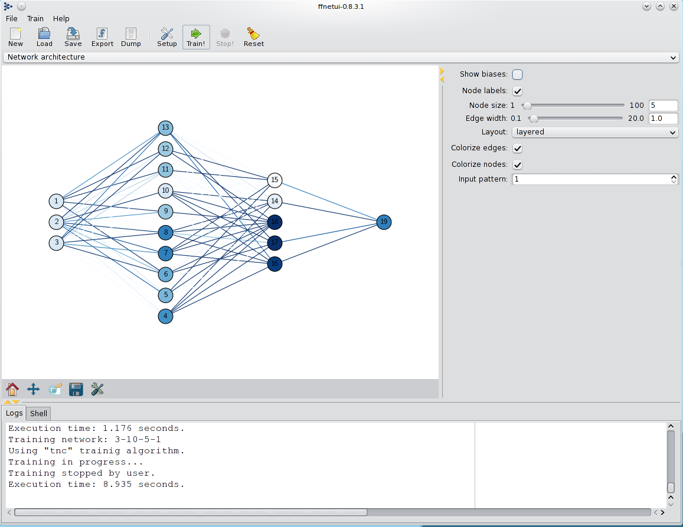
Task: Open the Network architecture dropdown
Action: 341,57
